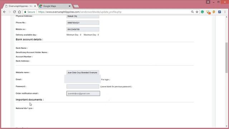Image resolution: width=229 pixels, height=129 pixels.
Task: Open the Chrome three-dot menu
Action: [x=225, y=12]
